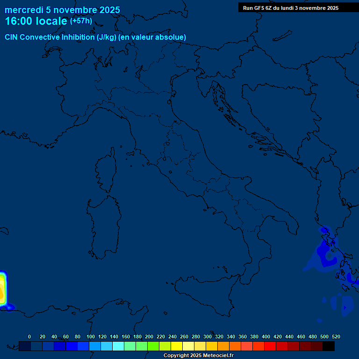Click the '520' value on legend scale
Screen dimensions: 359x359
[x=336, y=337]
